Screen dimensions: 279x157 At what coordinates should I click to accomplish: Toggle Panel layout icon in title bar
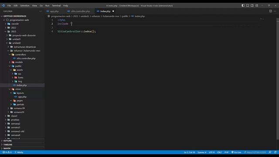(248, 6)
